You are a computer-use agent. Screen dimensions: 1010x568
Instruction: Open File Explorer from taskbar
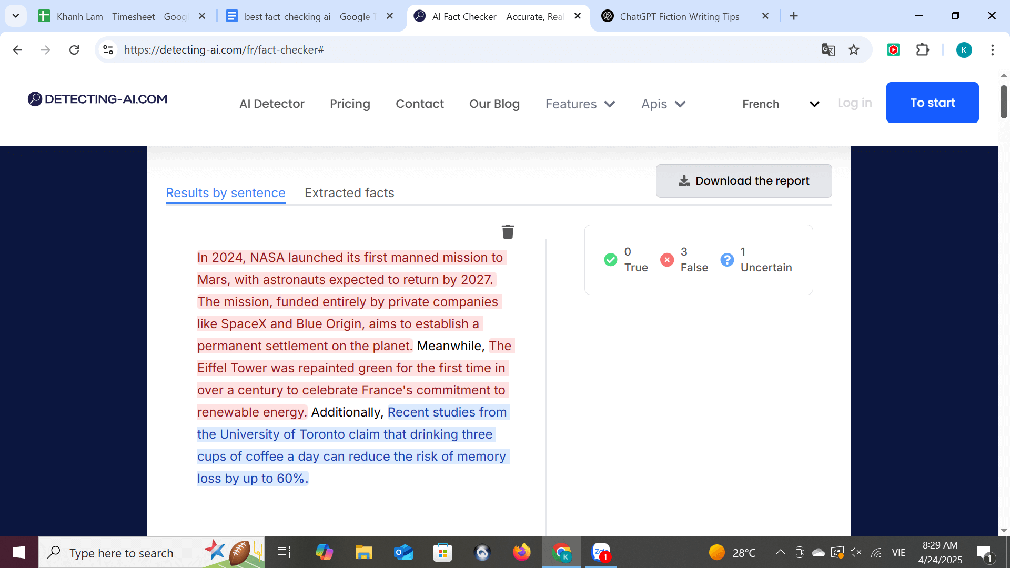(x=363, y=553)
